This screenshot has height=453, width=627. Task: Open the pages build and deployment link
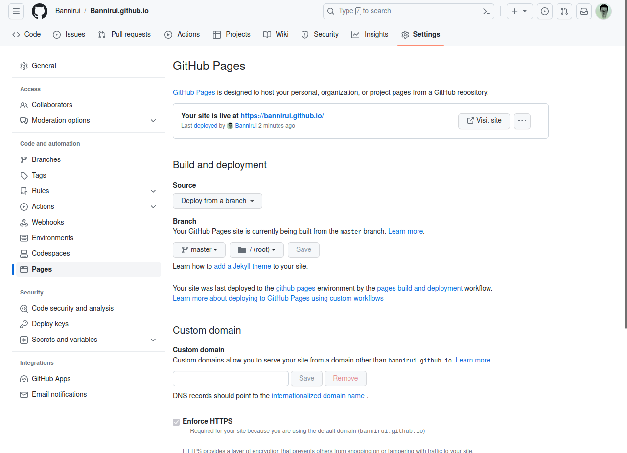[x=419, y=288]
